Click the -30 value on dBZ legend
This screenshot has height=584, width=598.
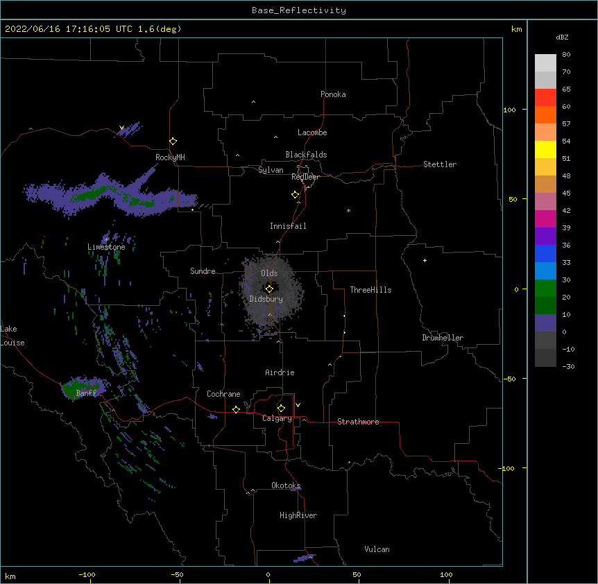568,366
